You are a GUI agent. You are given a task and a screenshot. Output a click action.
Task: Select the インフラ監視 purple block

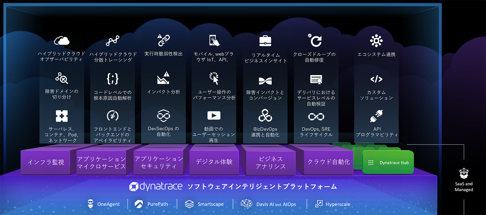pyautogui.click(x=46, y=162)
